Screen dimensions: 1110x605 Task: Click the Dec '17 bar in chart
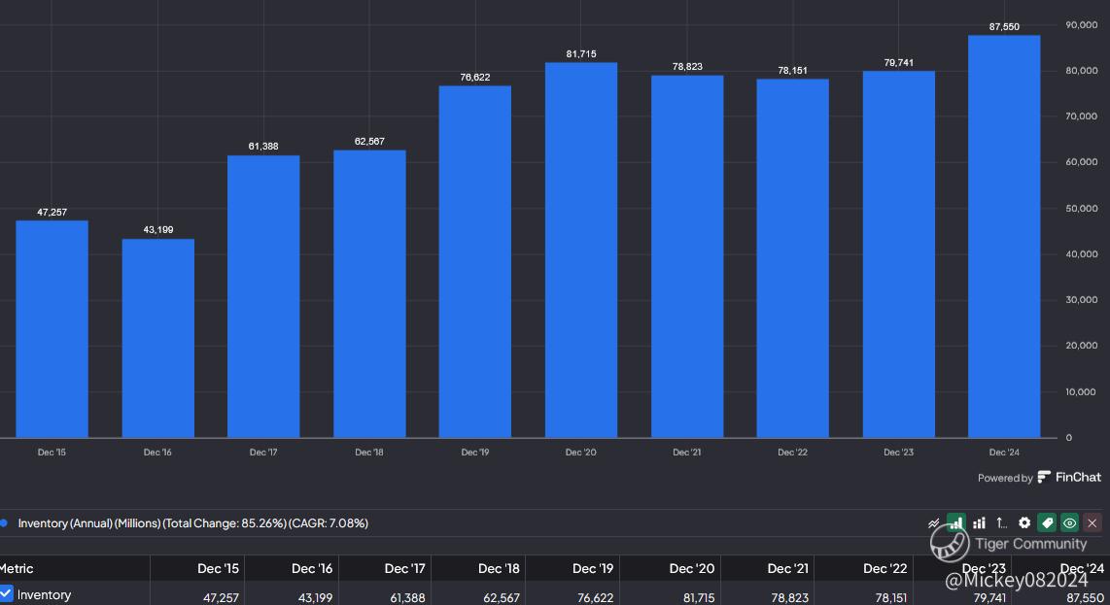(x=263, y=296)
